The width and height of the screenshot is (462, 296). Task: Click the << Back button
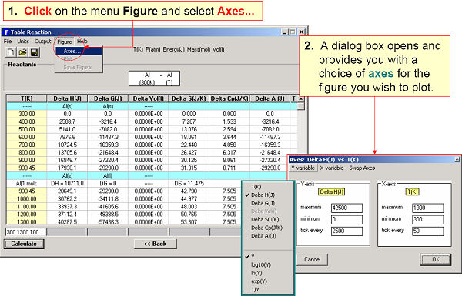coord(156,244)
